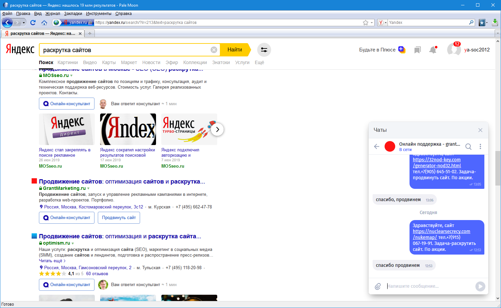
Task: Open the Файл menu
Action: 7,14
